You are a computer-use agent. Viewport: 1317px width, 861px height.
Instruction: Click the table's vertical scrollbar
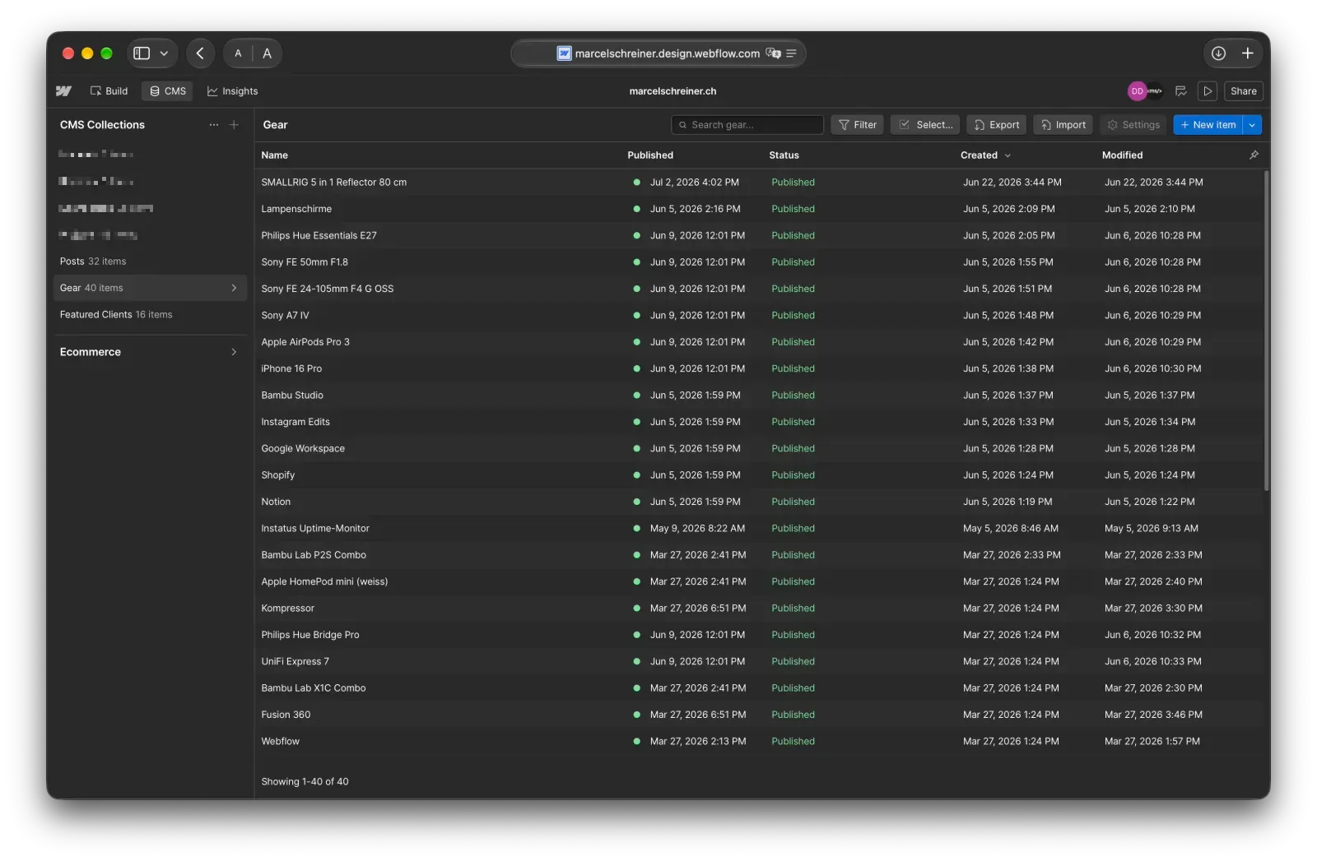(x=1266, y=331)
